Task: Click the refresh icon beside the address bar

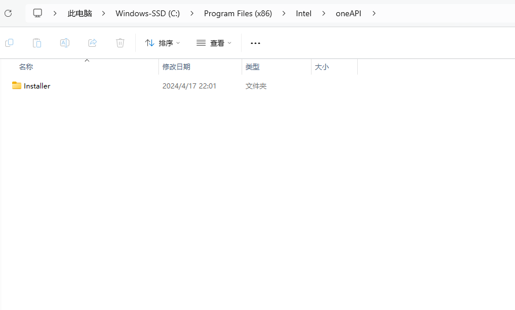Action: click(8, 13)
